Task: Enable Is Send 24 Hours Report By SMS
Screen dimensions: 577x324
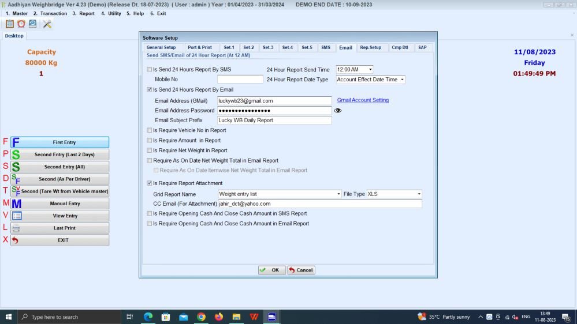Action: [150, 70]
